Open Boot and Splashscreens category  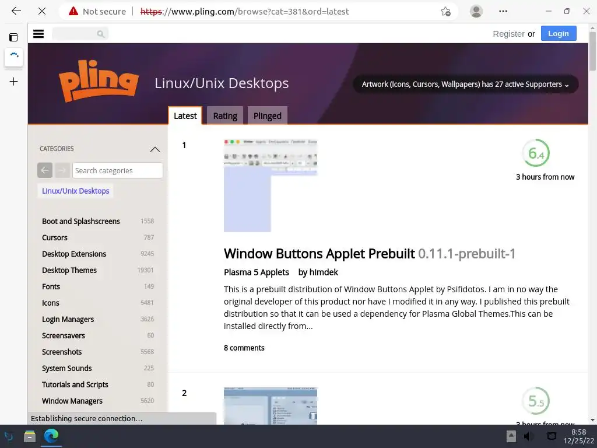[80, 221]
